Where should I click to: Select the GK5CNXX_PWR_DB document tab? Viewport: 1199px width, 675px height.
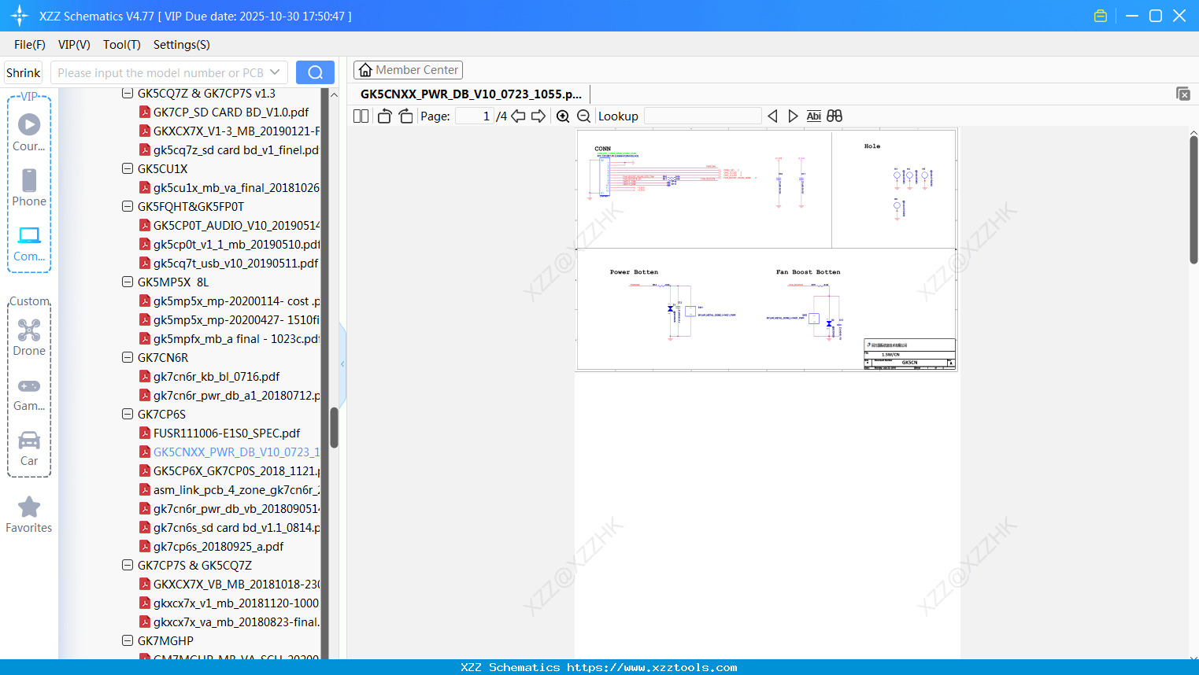click(x=471, y=94)
